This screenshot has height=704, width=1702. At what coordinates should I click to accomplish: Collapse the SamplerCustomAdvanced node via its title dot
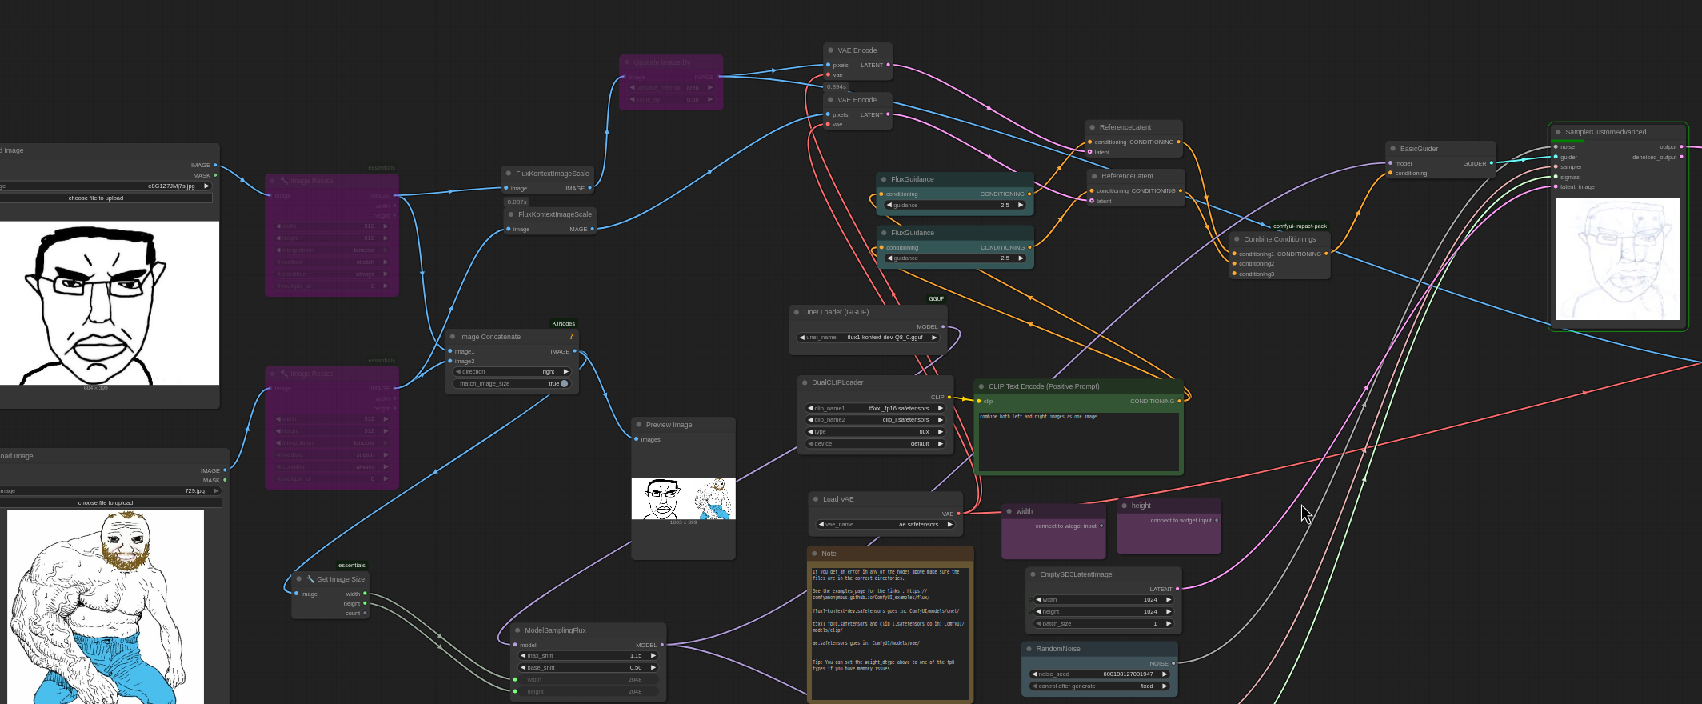pos(1558,132)
